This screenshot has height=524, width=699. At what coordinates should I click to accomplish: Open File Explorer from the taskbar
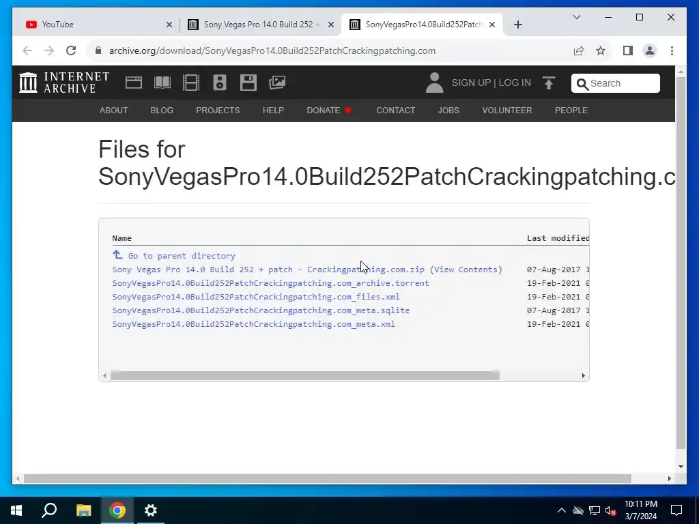[x=83, y=510]
